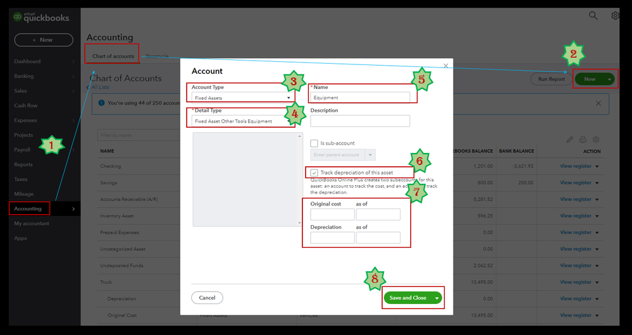Viewport: 632px width, 335px height.
Task: Click the Filter by name field
Action: point(139,135)
